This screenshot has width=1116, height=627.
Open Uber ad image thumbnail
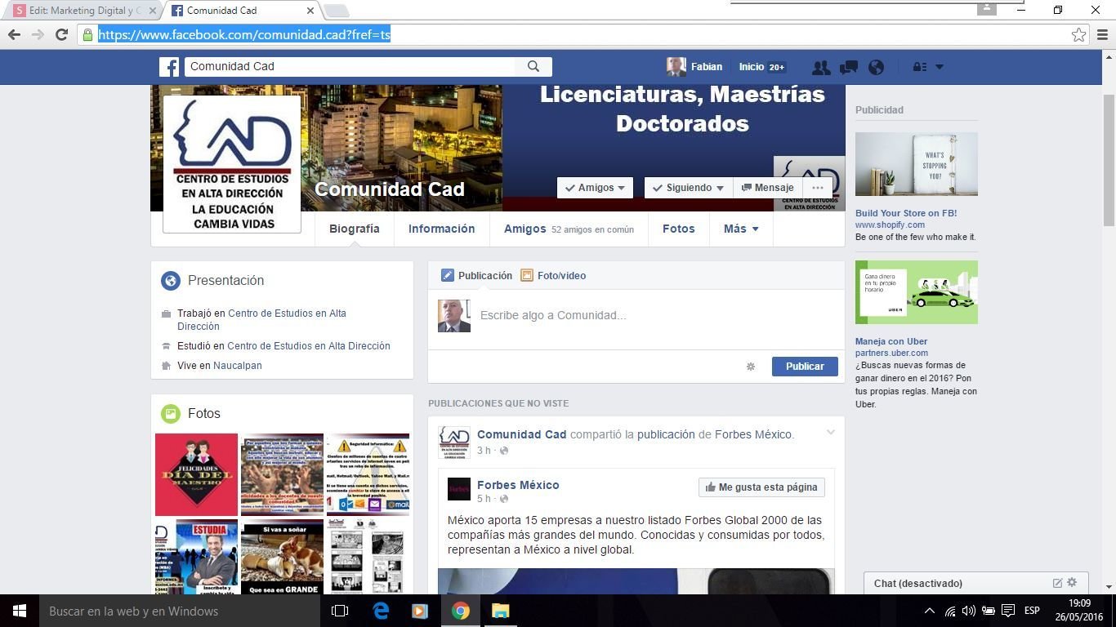[917, 292]
